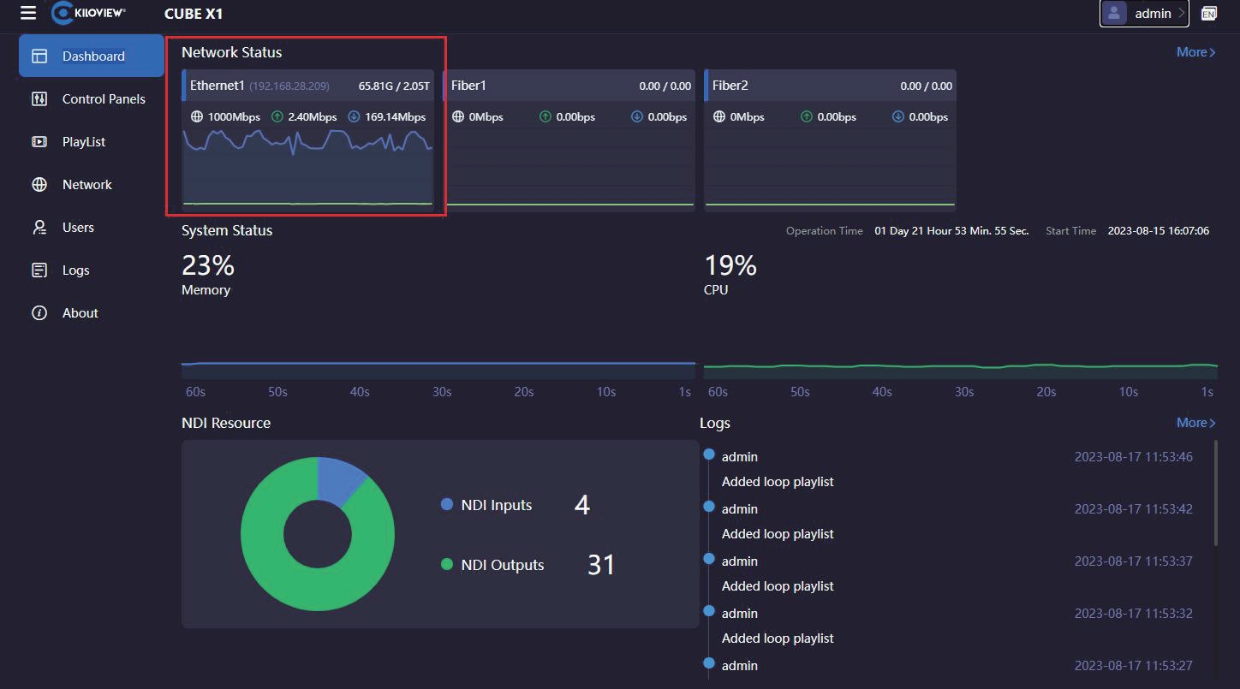Click the Operation Time duration value
This screenshot has width=1240, height=689.
[x=951, y=231]
